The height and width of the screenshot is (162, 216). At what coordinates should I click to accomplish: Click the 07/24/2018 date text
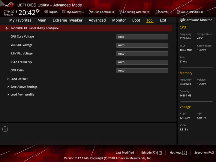(x=10, y=12)
